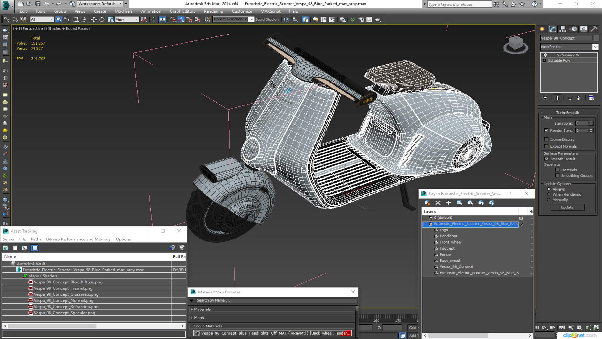Select Vespa_98_Concept_Normal.png in Asset Tracking

[64, 300]
